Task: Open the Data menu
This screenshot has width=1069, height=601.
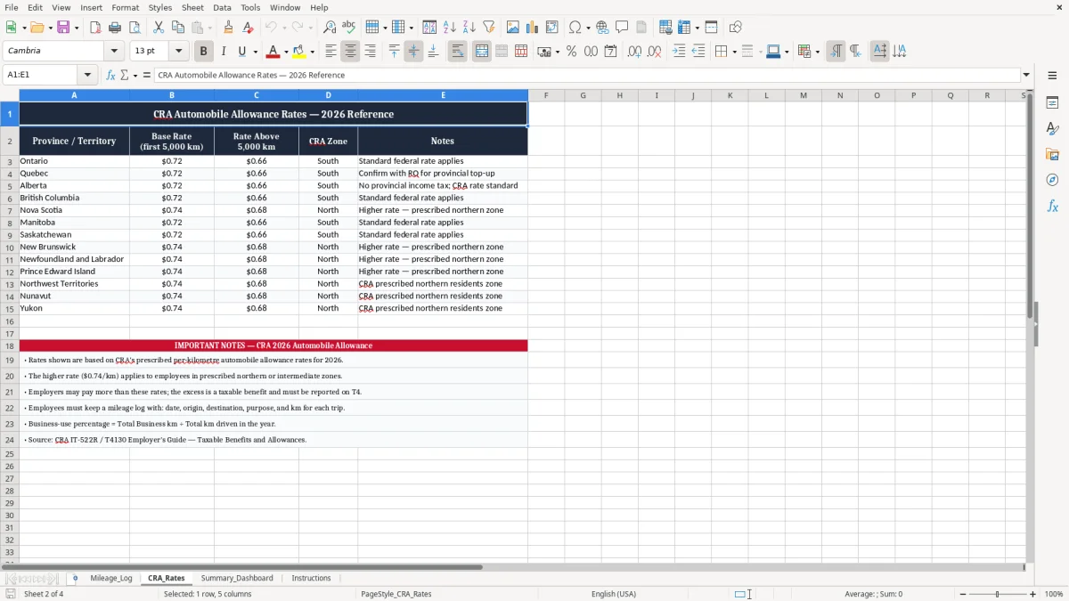Action: [x=222, y=7]
